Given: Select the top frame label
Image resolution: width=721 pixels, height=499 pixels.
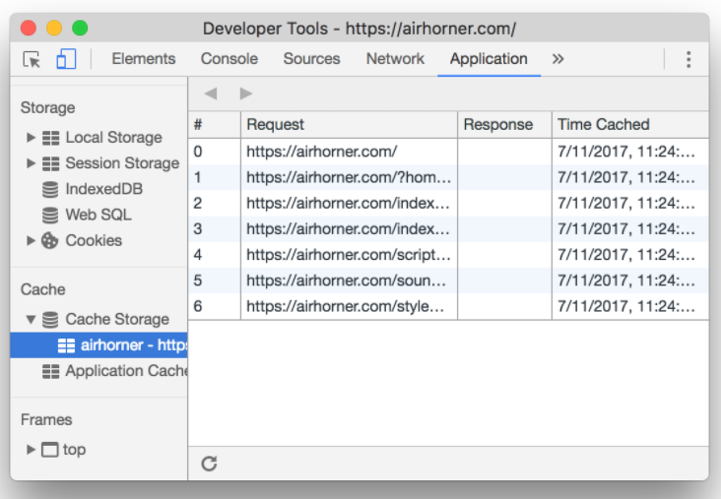Looking at the screenshot, I should (x=74, y=450).
